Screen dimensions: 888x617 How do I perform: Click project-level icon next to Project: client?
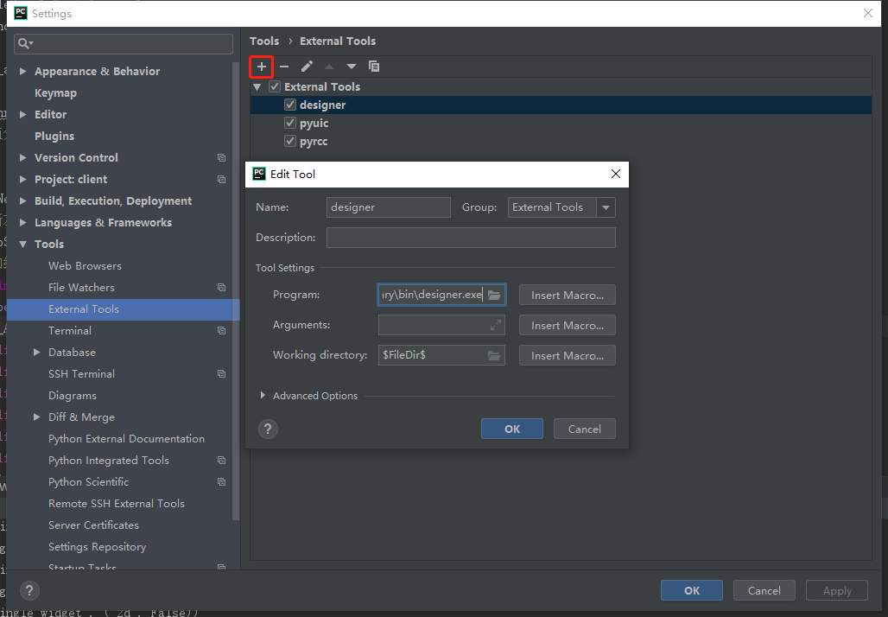[x=221, y=180]
